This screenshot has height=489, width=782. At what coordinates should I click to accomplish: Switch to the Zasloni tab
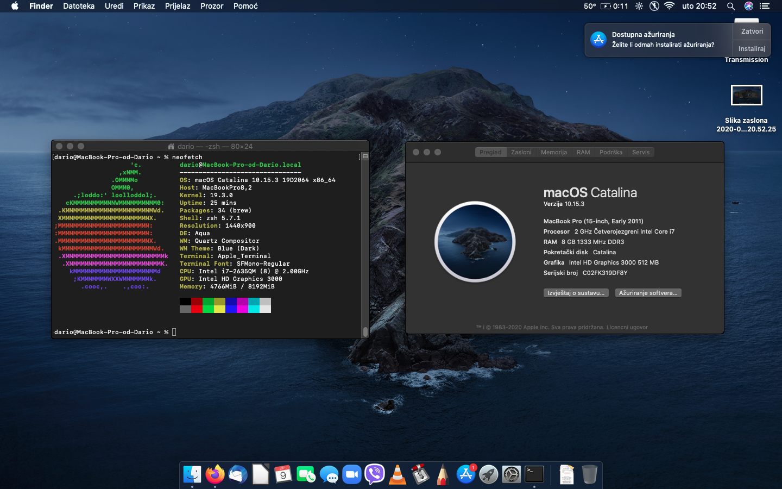pos(521,152)
